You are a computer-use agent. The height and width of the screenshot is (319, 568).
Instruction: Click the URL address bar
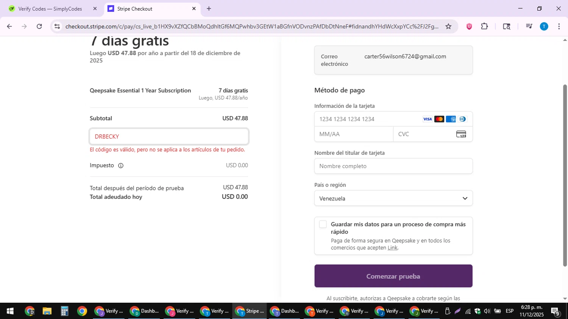252,26
